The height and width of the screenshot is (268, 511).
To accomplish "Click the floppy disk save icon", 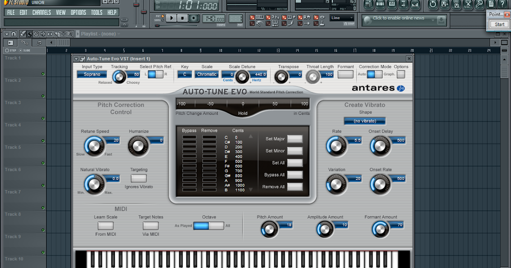I will [456, 4].
